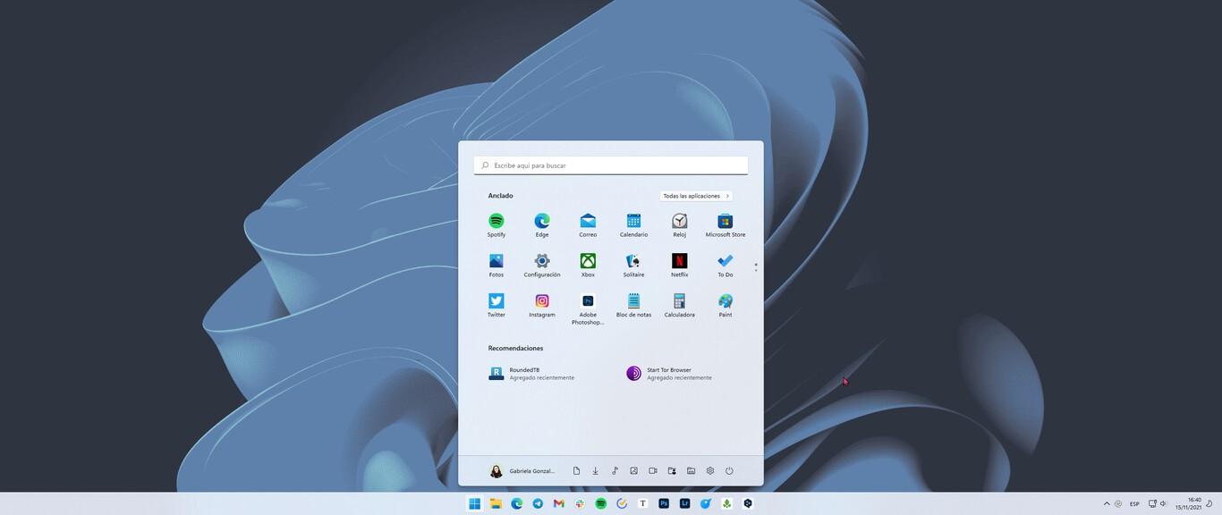
Task: Click Todas las aplicaciones button
Action: pyautogui.click(x=697, y=196)
